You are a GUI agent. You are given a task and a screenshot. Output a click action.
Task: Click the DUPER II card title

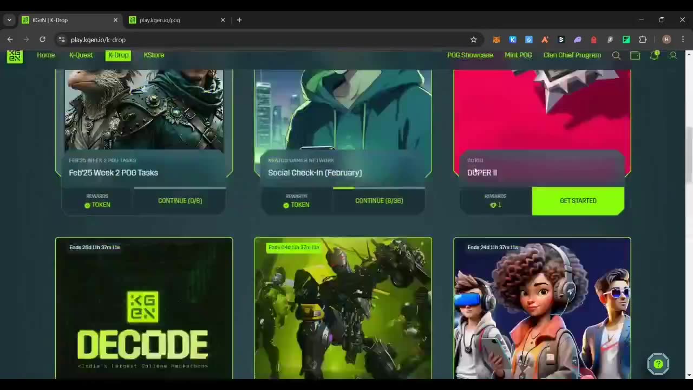point(482,173)
